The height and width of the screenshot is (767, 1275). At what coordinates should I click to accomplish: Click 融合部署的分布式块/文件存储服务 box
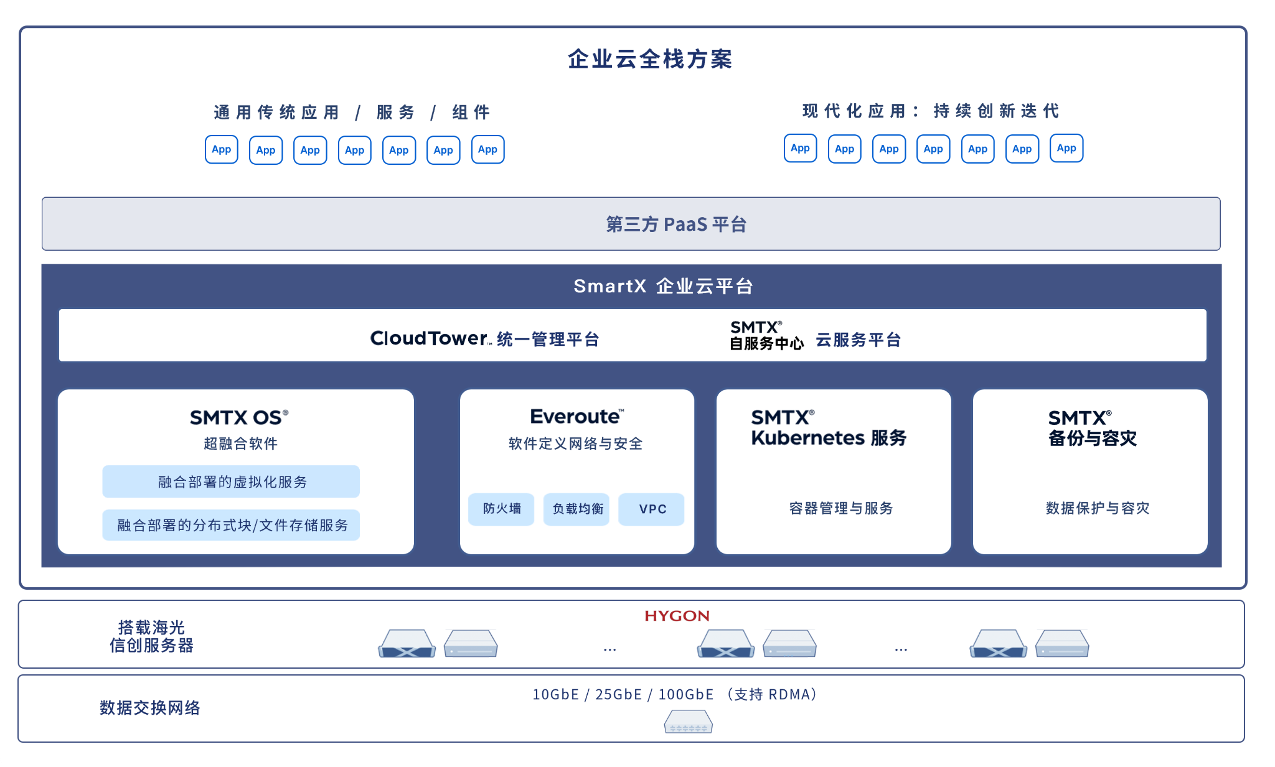[231, 525]
